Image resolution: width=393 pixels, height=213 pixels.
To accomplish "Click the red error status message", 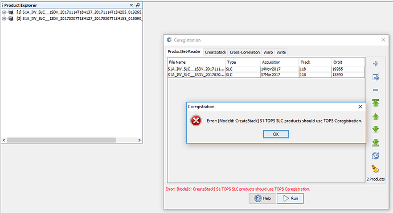I will click(x=238, y=189).
